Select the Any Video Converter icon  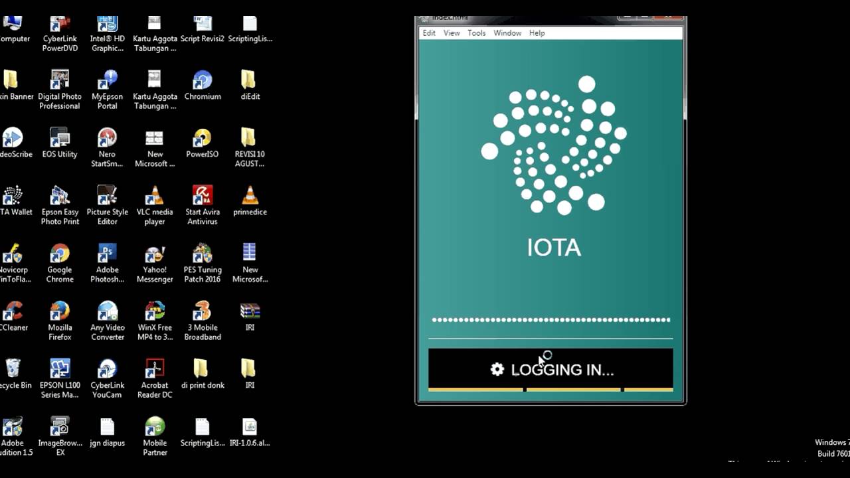(x=108, y=321)
